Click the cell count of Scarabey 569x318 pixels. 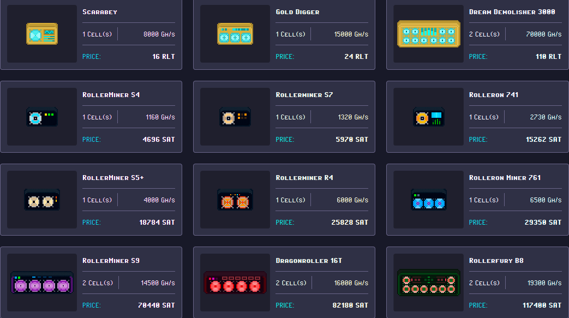click(x=97, y=34)
